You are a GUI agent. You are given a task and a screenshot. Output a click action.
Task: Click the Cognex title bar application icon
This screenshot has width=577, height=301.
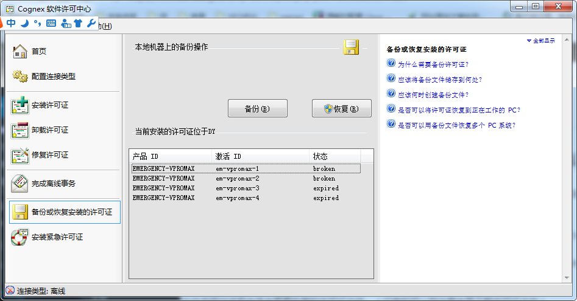click(x=10, y=9)
